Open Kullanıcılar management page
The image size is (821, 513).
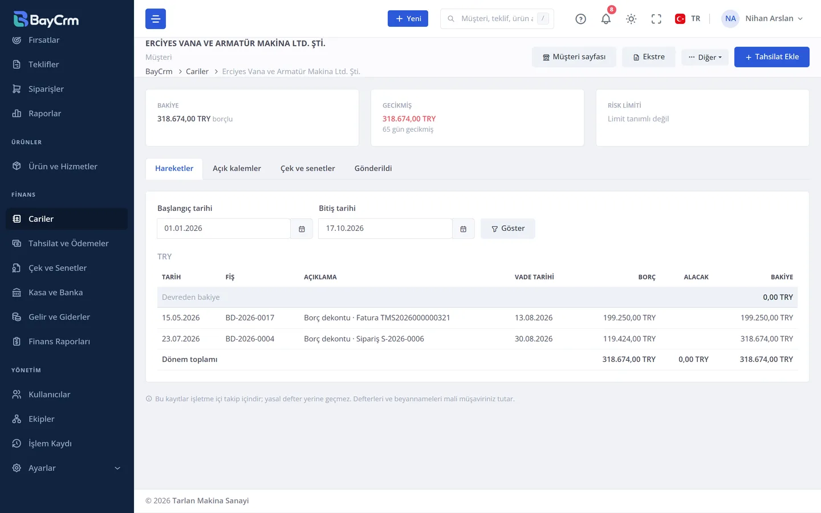pyautogui.click(x=67, y=394)
